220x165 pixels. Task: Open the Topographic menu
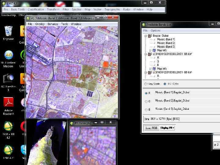tap(112, 9)
